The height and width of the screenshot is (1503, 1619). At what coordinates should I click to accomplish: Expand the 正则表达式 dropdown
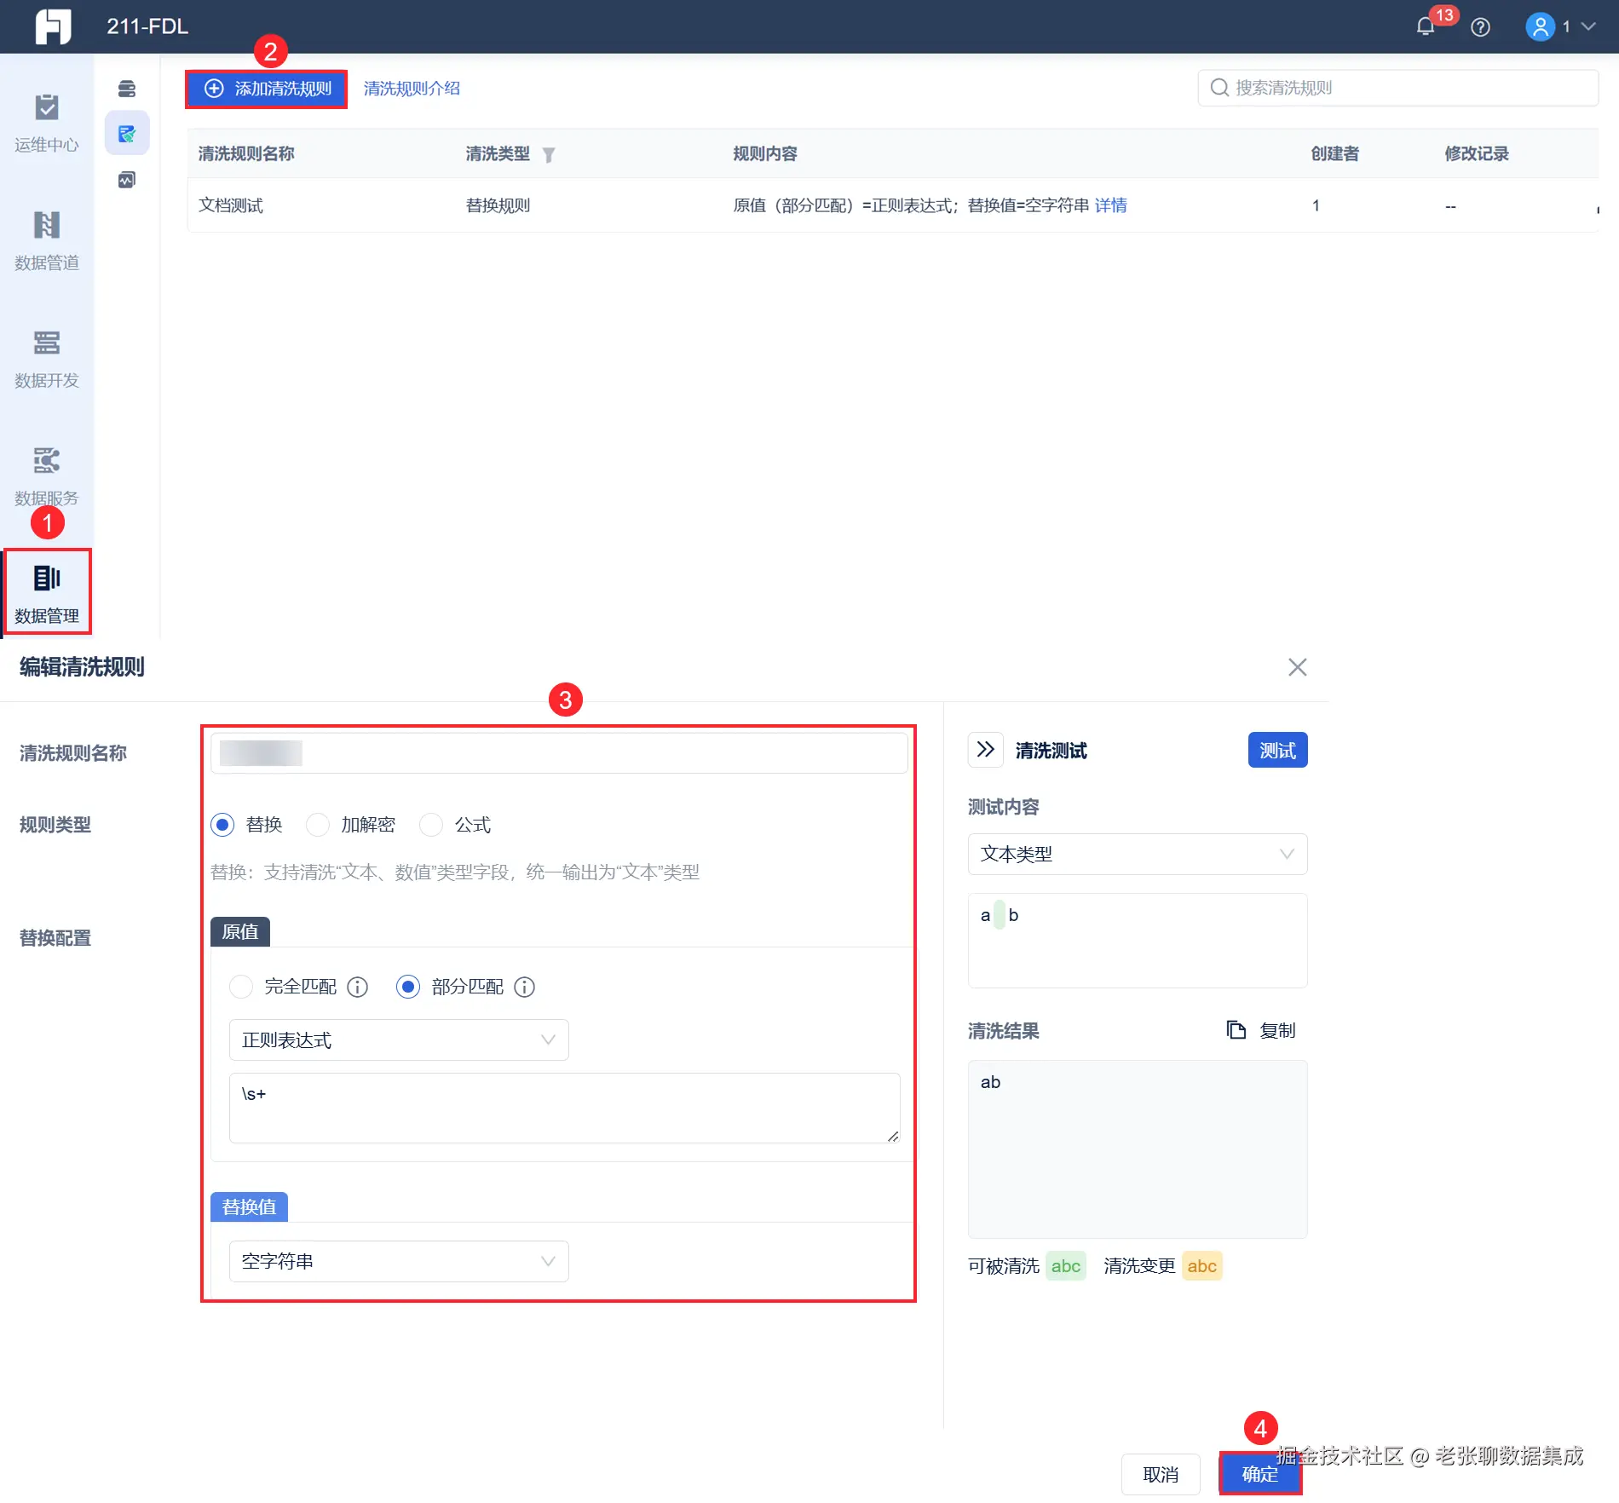(x=399, y=1040)
